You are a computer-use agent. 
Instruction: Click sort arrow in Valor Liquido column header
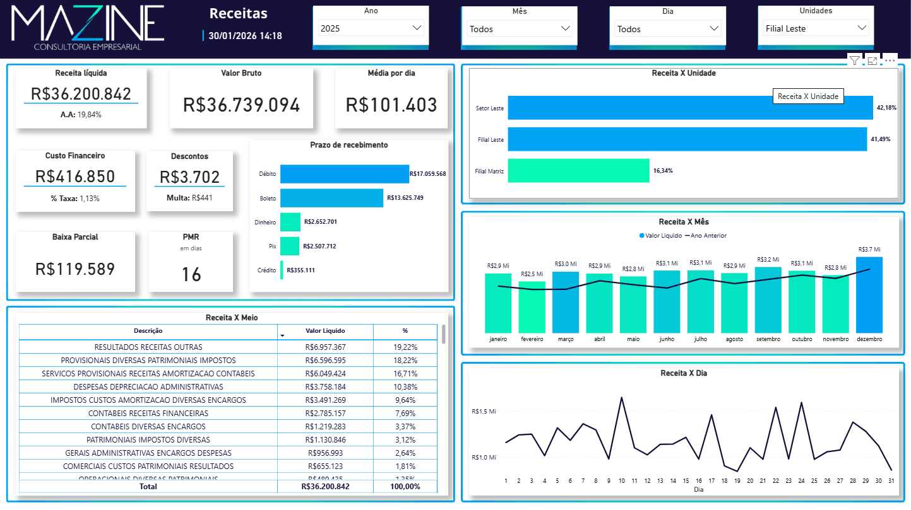(282, 335)
